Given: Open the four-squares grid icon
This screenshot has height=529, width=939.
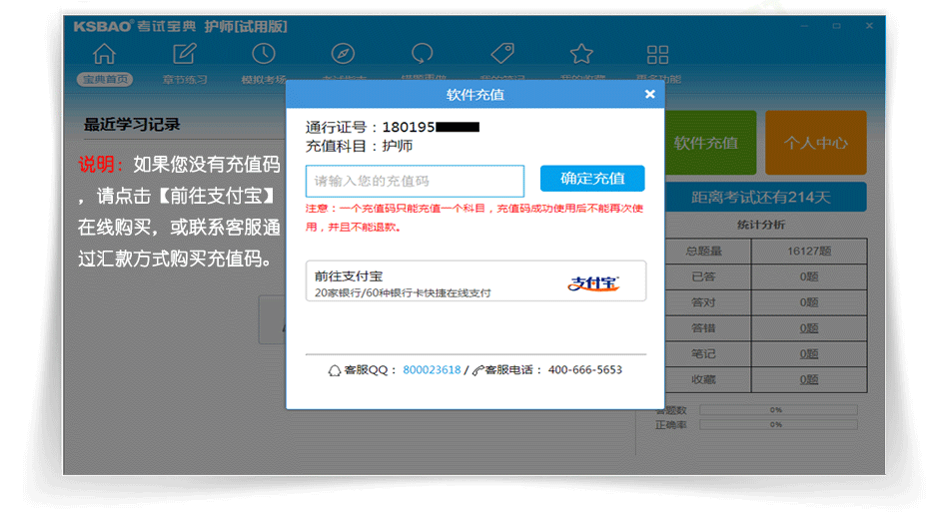Looking at the screenshot, I should coord(658,55).
